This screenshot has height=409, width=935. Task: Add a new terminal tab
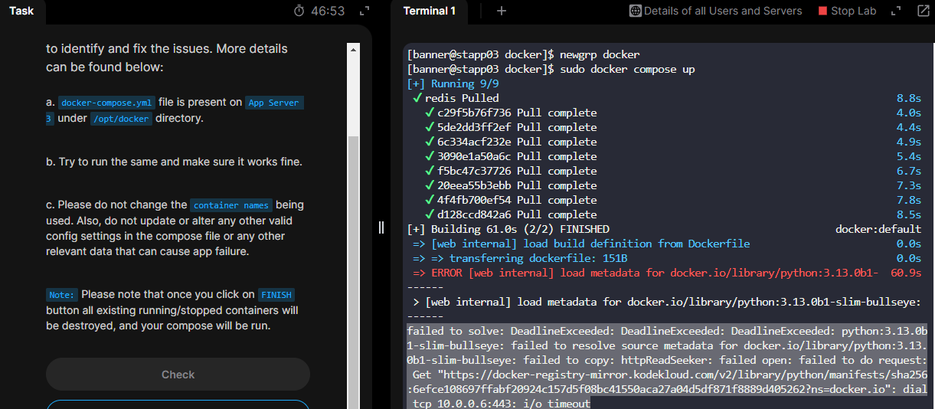pos(502,11)
